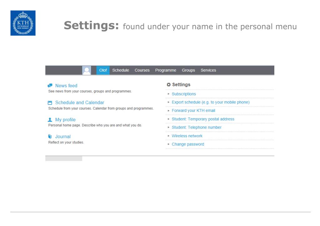Screen dimensions: 320x226
Task: Click the Journal book icon
Action: (50, 137)
